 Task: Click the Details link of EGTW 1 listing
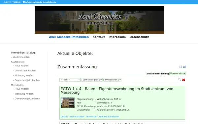coord(64,116)
